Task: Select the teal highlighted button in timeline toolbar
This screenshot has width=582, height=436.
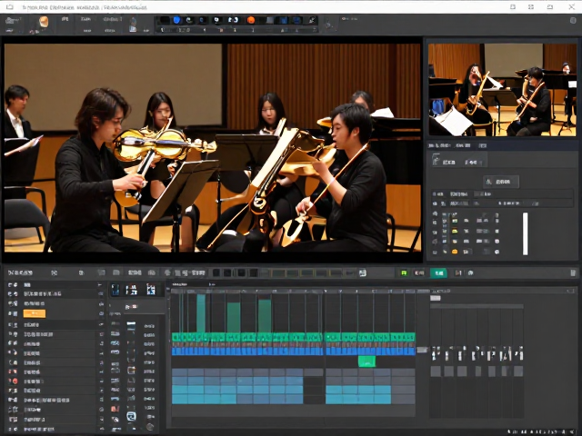Action: coord(438,272)
